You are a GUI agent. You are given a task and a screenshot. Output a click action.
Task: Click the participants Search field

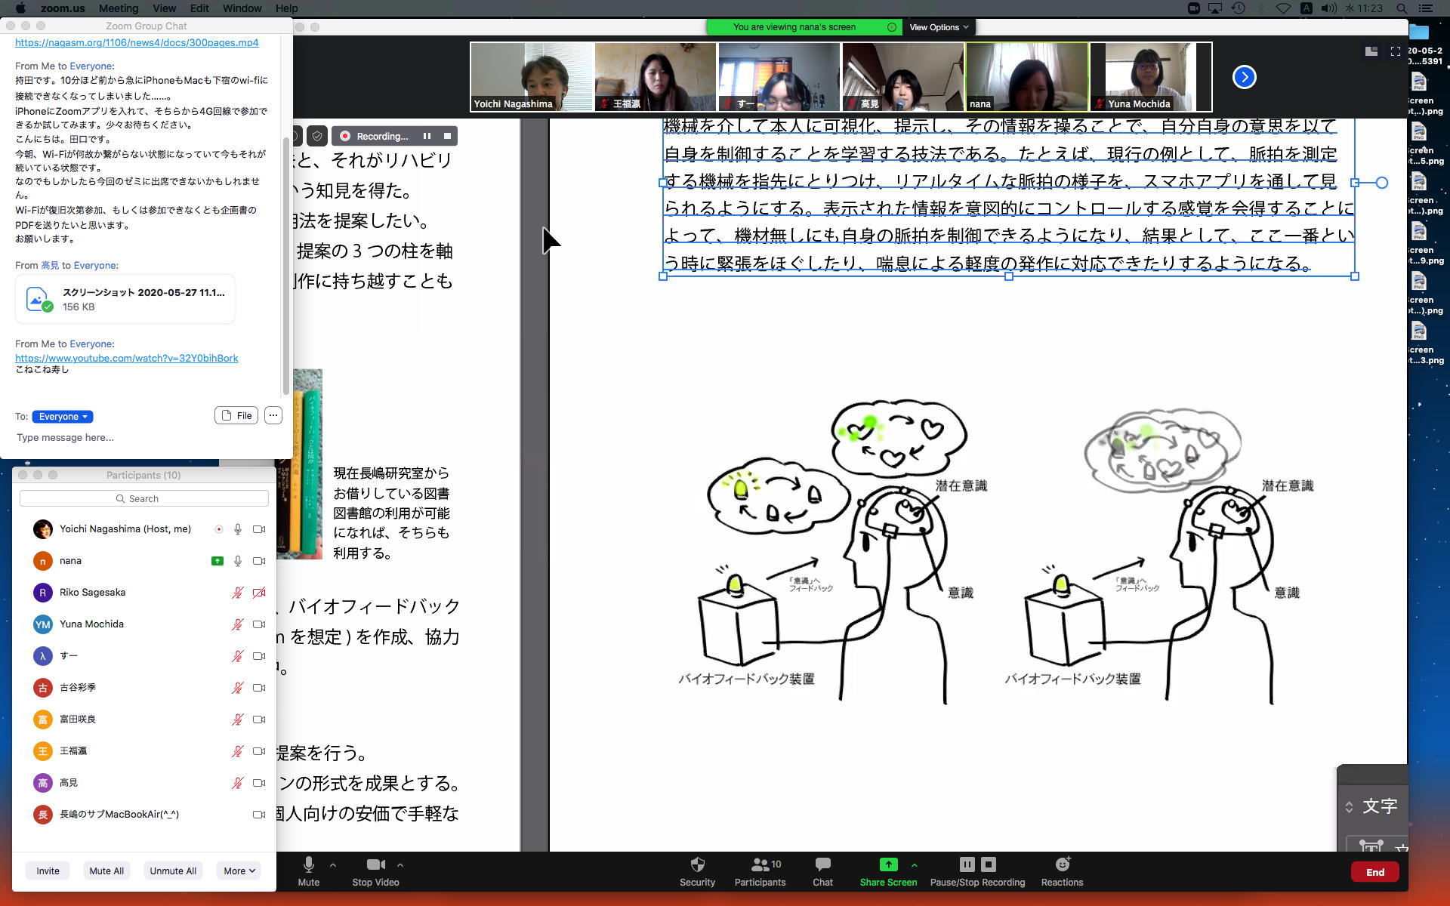pyautogui.click(x=143, y=498)
